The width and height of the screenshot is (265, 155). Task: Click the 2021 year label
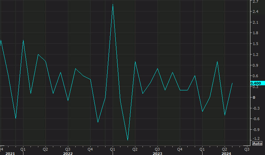point(10,153)
